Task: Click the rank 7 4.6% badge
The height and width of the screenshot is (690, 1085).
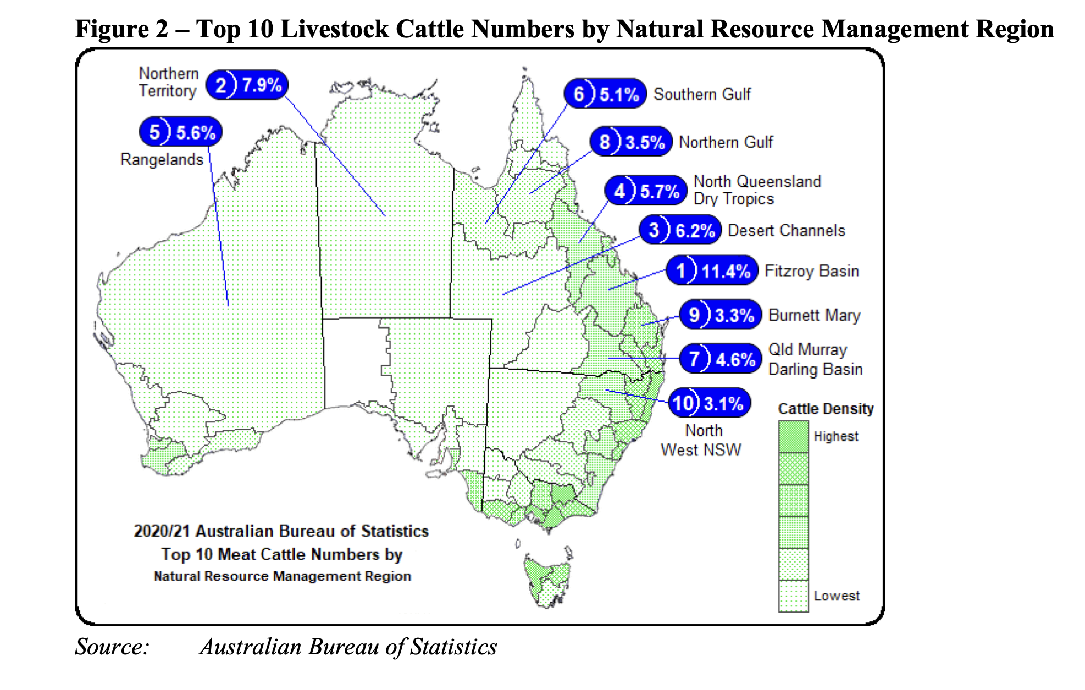Action: coord(721,359)
